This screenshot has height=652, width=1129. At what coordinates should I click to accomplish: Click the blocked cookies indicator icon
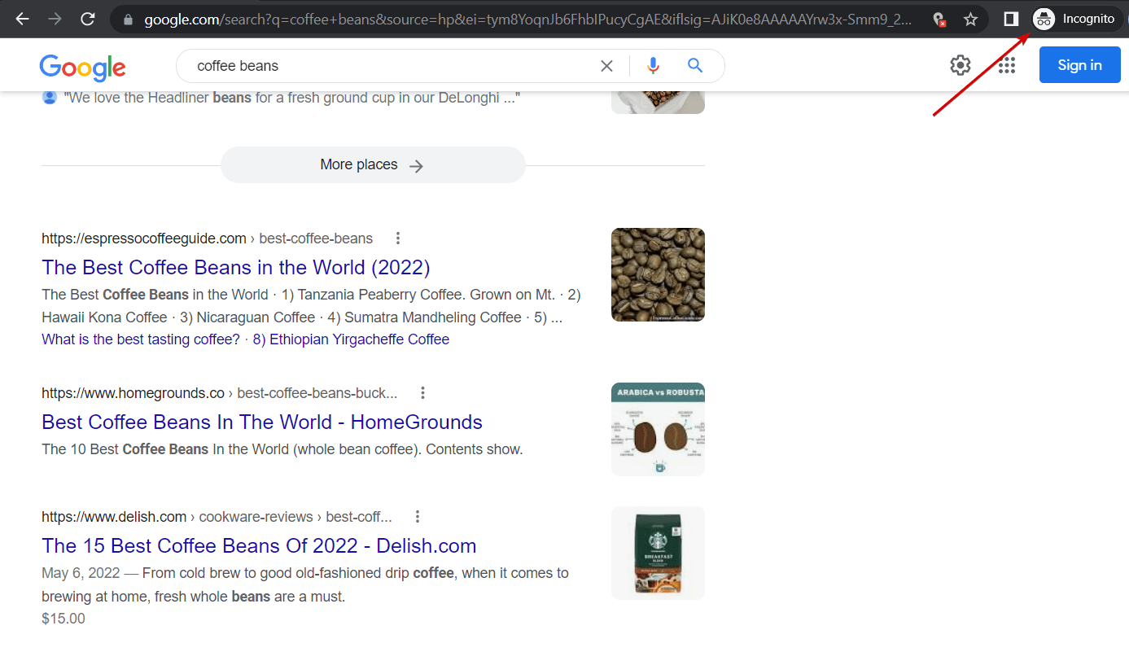(x=938, y=19)
